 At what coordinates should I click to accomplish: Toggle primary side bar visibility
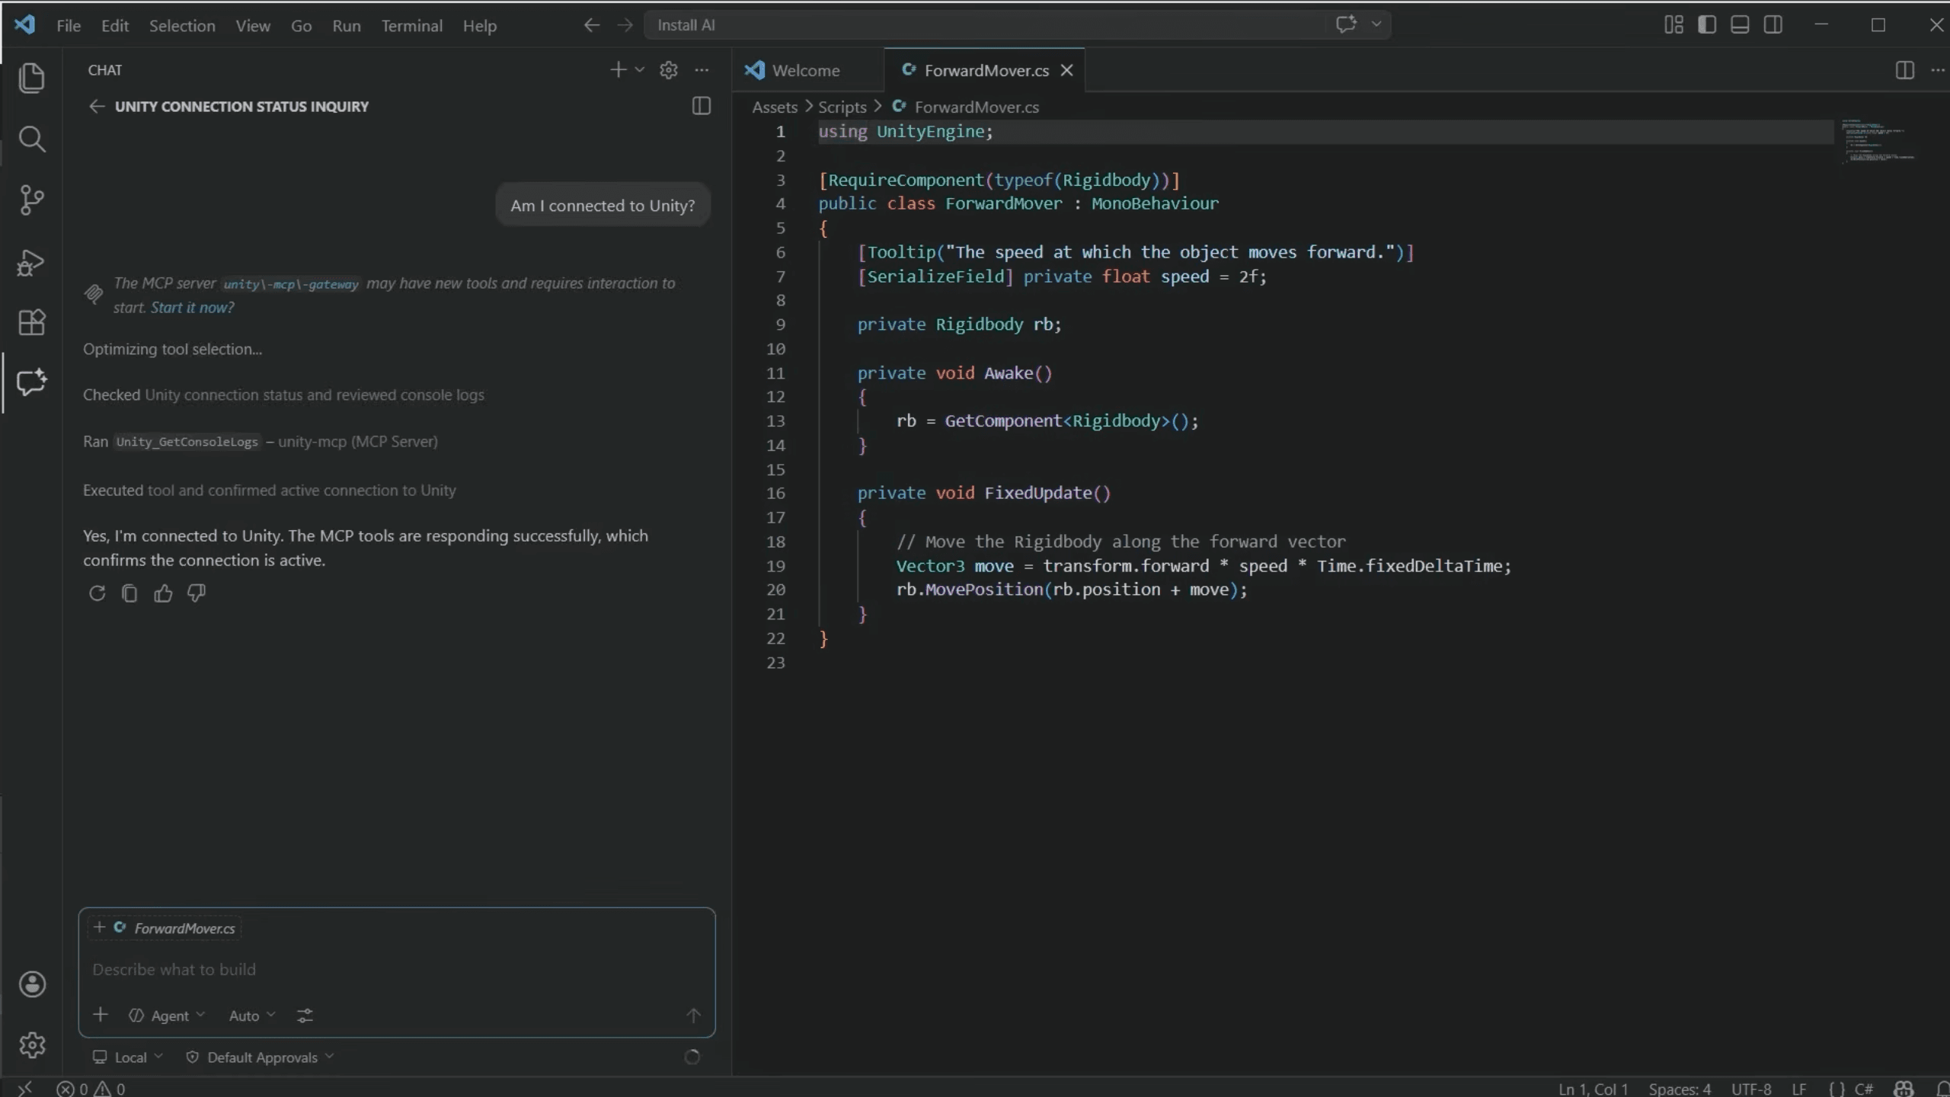1707,25
